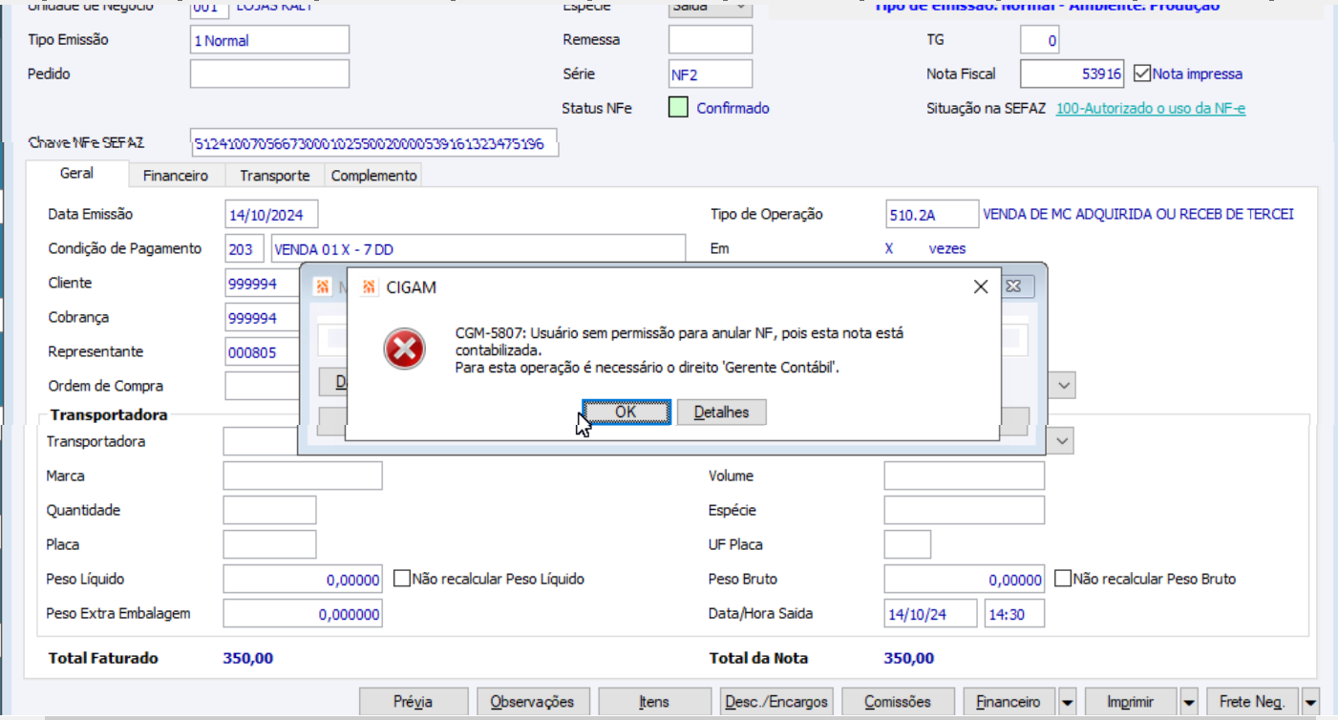Screen dimensions: 1338x720
Task: Click the Total da Nota amount 350,00
Action: tap(909, 658)
